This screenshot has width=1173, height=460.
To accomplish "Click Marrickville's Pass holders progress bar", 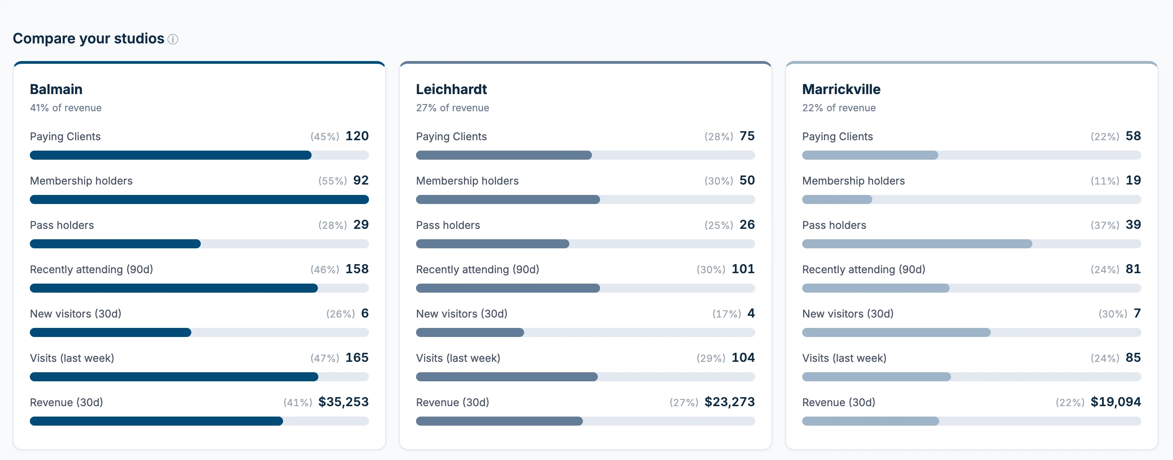I will (971, 244).
